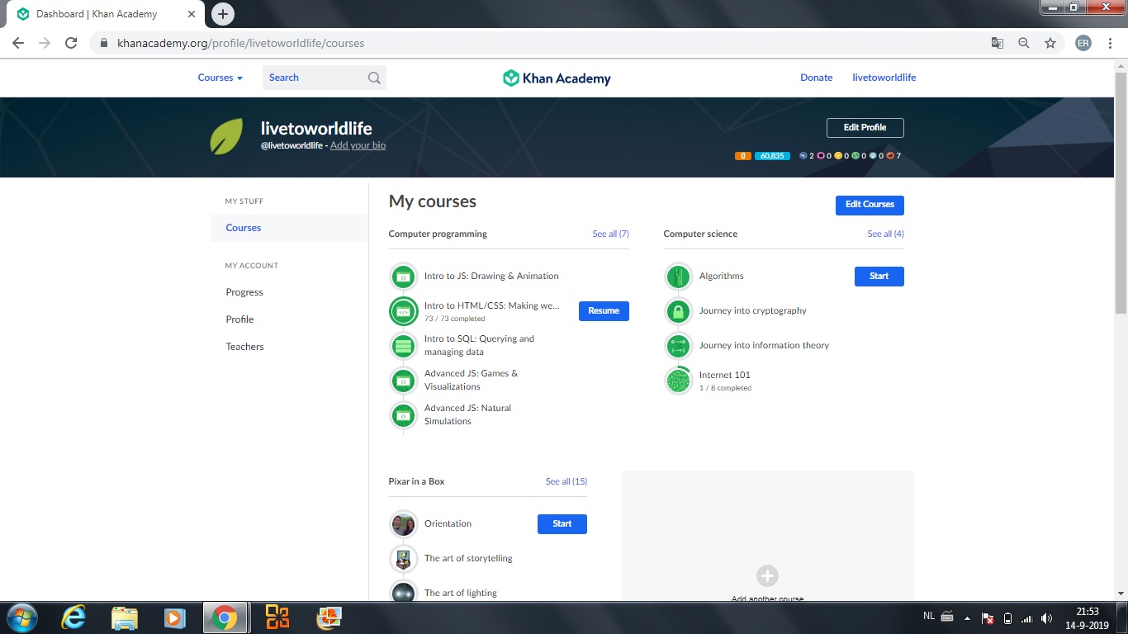
Task: Click the Algorithms course icon
Action: click(678, 277)
